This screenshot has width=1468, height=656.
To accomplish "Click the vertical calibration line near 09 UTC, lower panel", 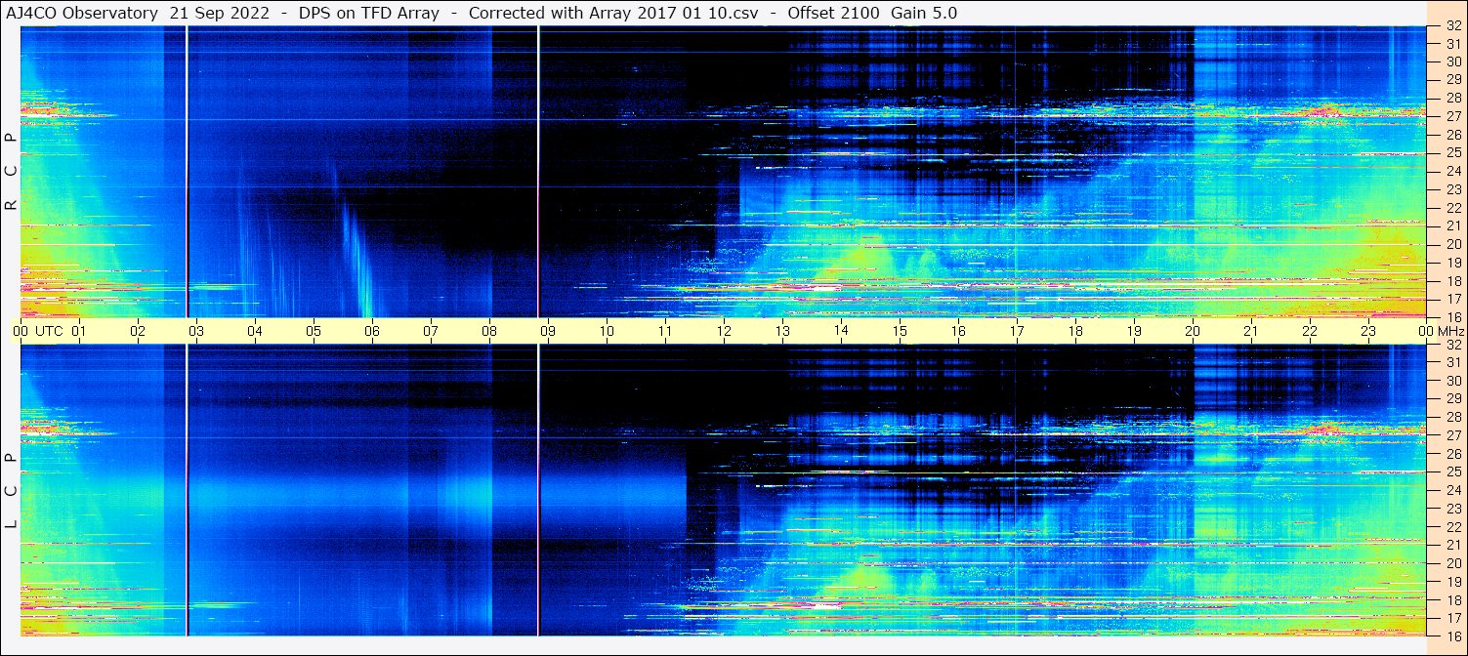I will coord(538,490).
